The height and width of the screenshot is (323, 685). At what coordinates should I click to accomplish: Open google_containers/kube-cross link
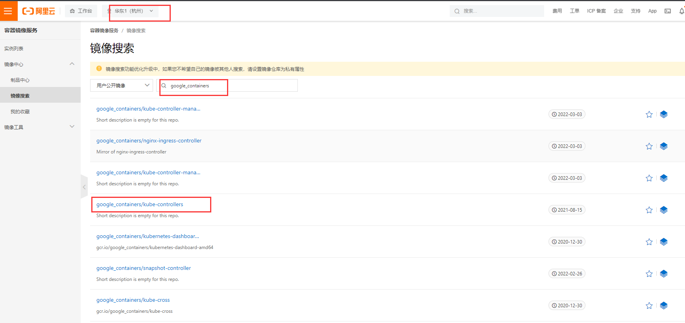[133, 300]
